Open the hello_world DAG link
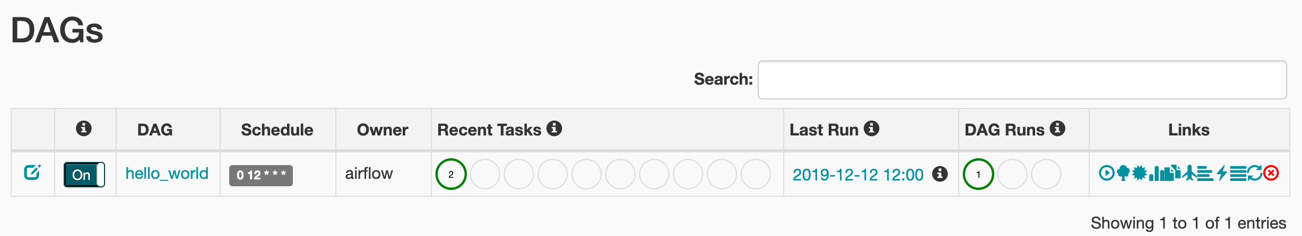This screenshot has height=236, width=1302. tap(167, 174)
